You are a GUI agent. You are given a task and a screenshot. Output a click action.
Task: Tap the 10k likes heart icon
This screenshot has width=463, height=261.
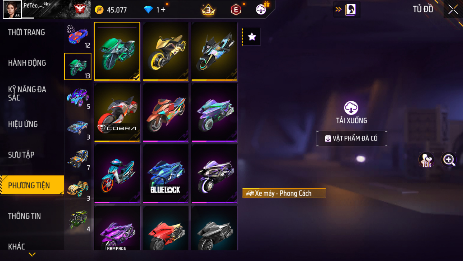point(426,160)
